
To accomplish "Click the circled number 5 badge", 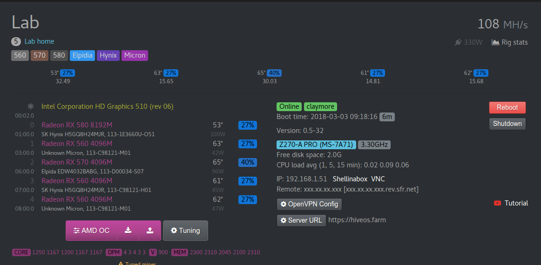I will click(16, 41).
